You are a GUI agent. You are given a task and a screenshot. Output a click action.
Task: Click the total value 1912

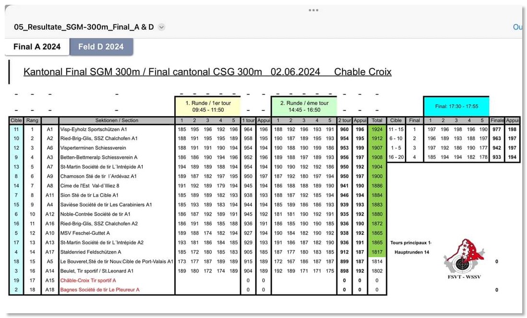(x=377, y=139)
